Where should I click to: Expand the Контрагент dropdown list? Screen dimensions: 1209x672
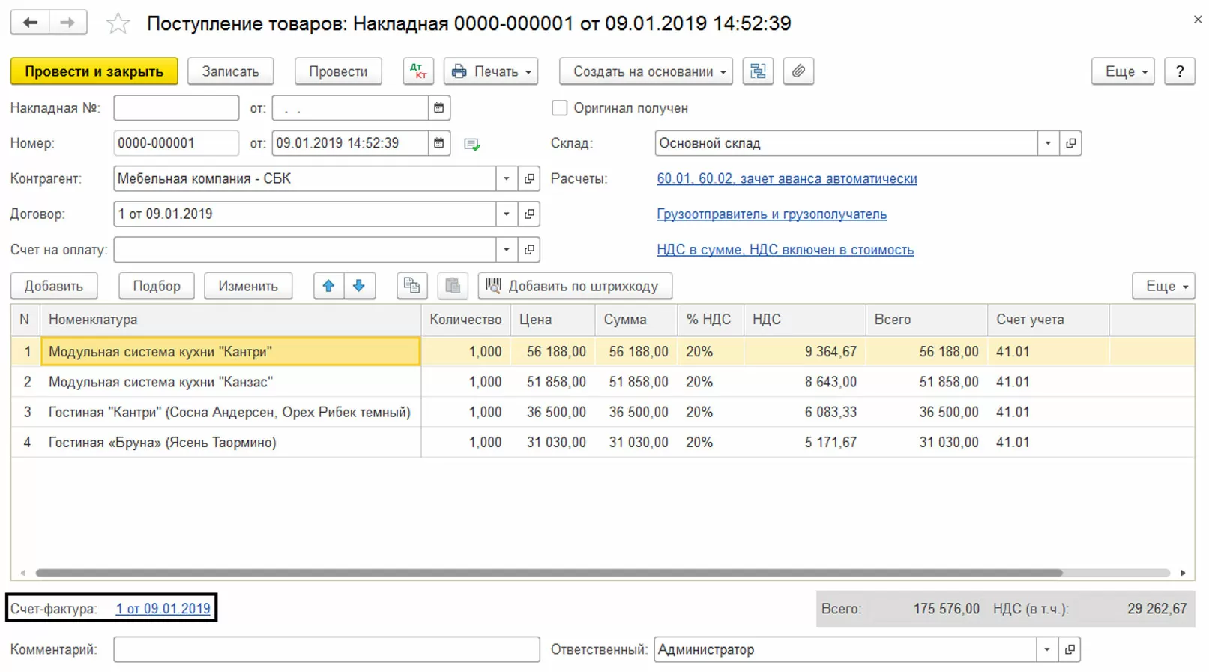507,178
